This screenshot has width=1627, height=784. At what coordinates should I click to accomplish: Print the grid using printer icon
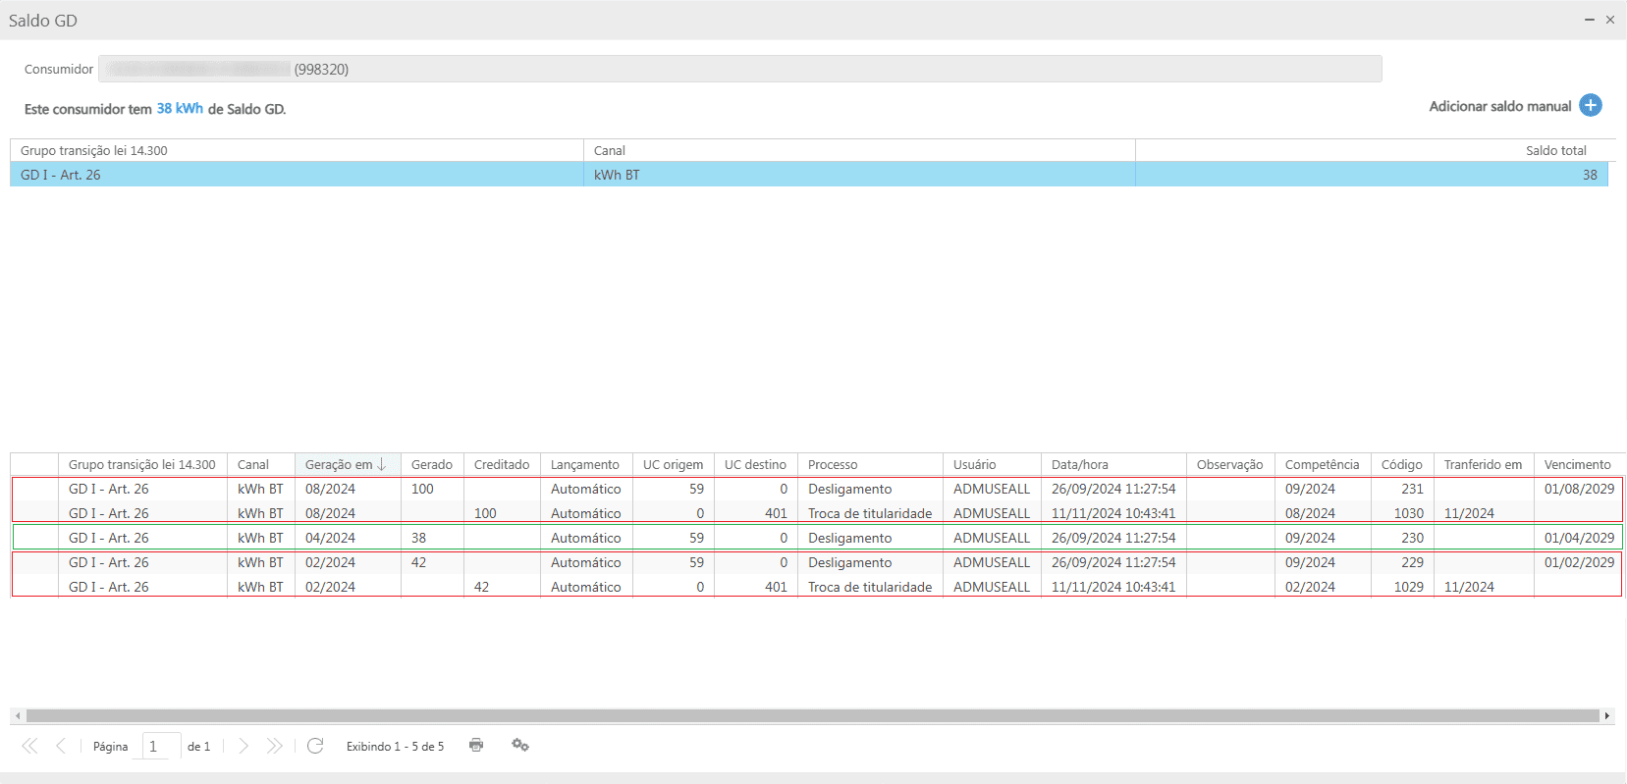click(x=476, y=746)
